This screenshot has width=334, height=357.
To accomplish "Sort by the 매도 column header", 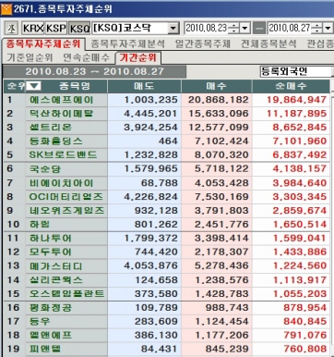I will pos(144,86).
